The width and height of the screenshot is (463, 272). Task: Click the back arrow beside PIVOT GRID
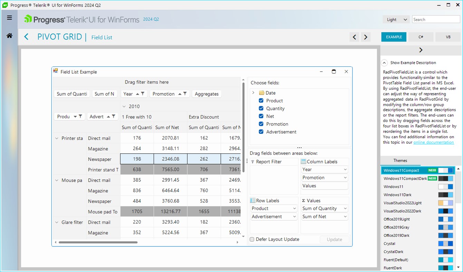click(26, 37)
